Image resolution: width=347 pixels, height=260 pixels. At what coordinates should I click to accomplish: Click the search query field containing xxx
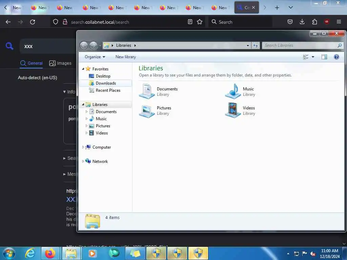pos(47,46)
